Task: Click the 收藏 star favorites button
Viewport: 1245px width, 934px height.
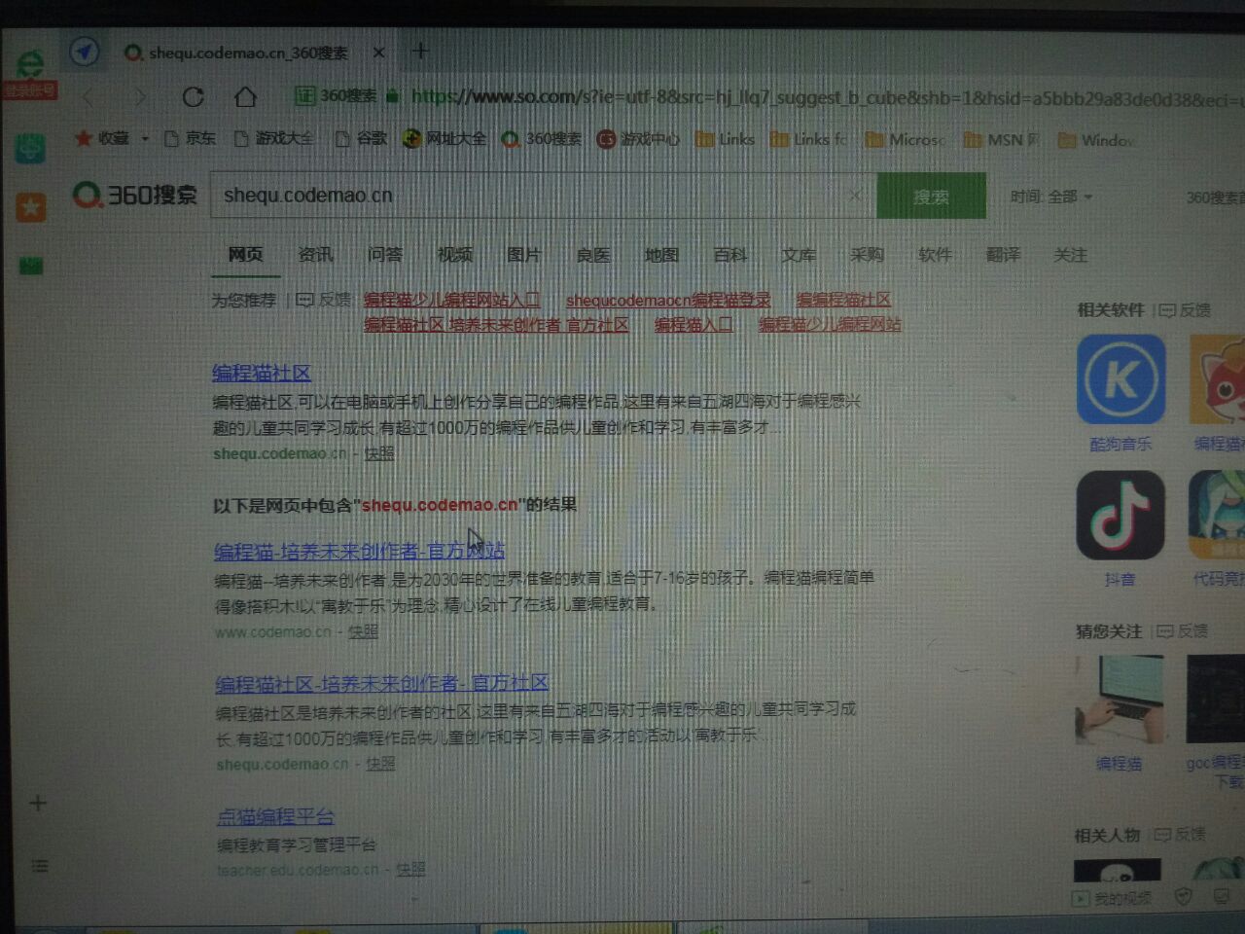Action: [x=102, y=138]
